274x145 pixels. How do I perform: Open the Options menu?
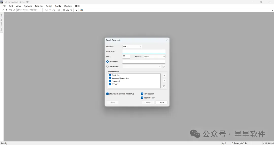pyautogui.click(x=28, y=6)
